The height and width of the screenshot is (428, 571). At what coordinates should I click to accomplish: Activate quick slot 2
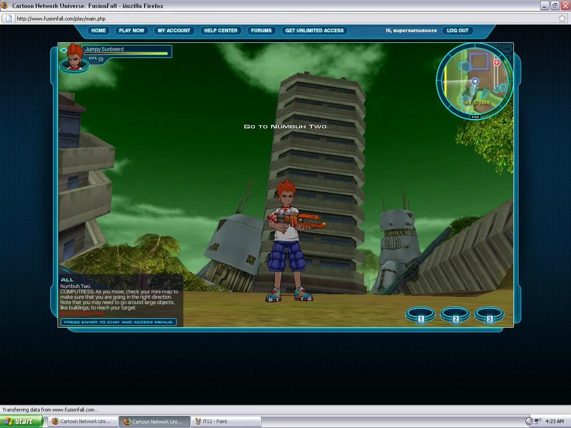coord(455,315)
